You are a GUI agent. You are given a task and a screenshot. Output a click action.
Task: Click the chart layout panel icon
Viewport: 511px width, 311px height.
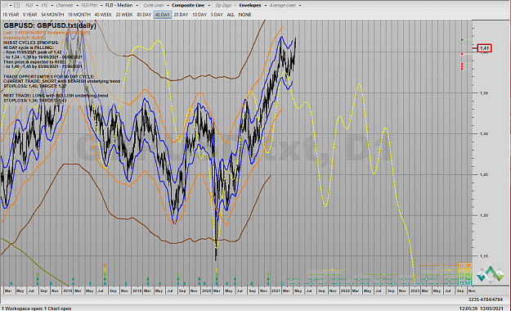click(16, 5)
